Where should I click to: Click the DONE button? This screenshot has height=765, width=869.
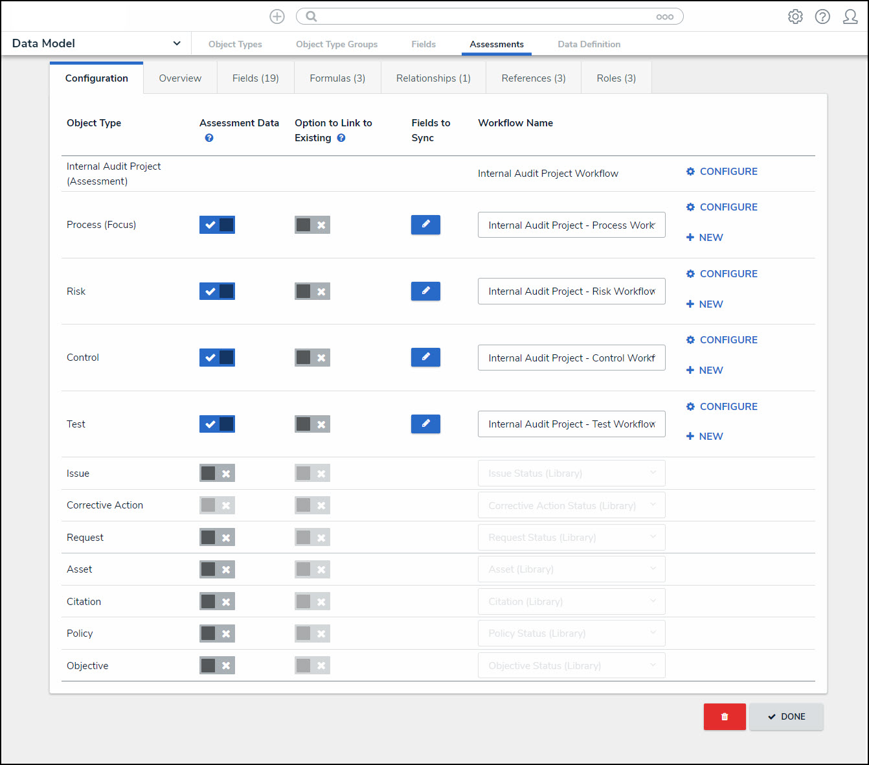tap(786, 716)
